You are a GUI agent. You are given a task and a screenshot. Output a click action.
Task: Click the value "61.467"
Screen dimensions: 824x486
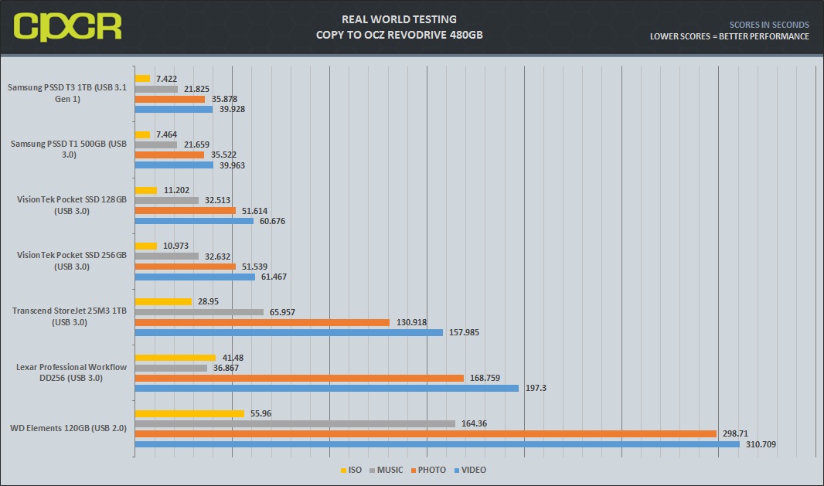coord(274,277)
